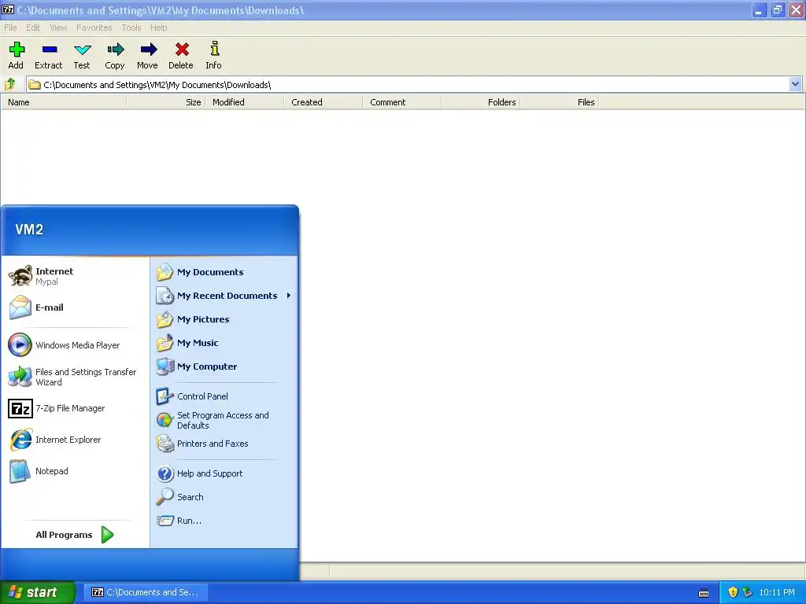
Task: Open My Music folder
Action: [187, 343]
